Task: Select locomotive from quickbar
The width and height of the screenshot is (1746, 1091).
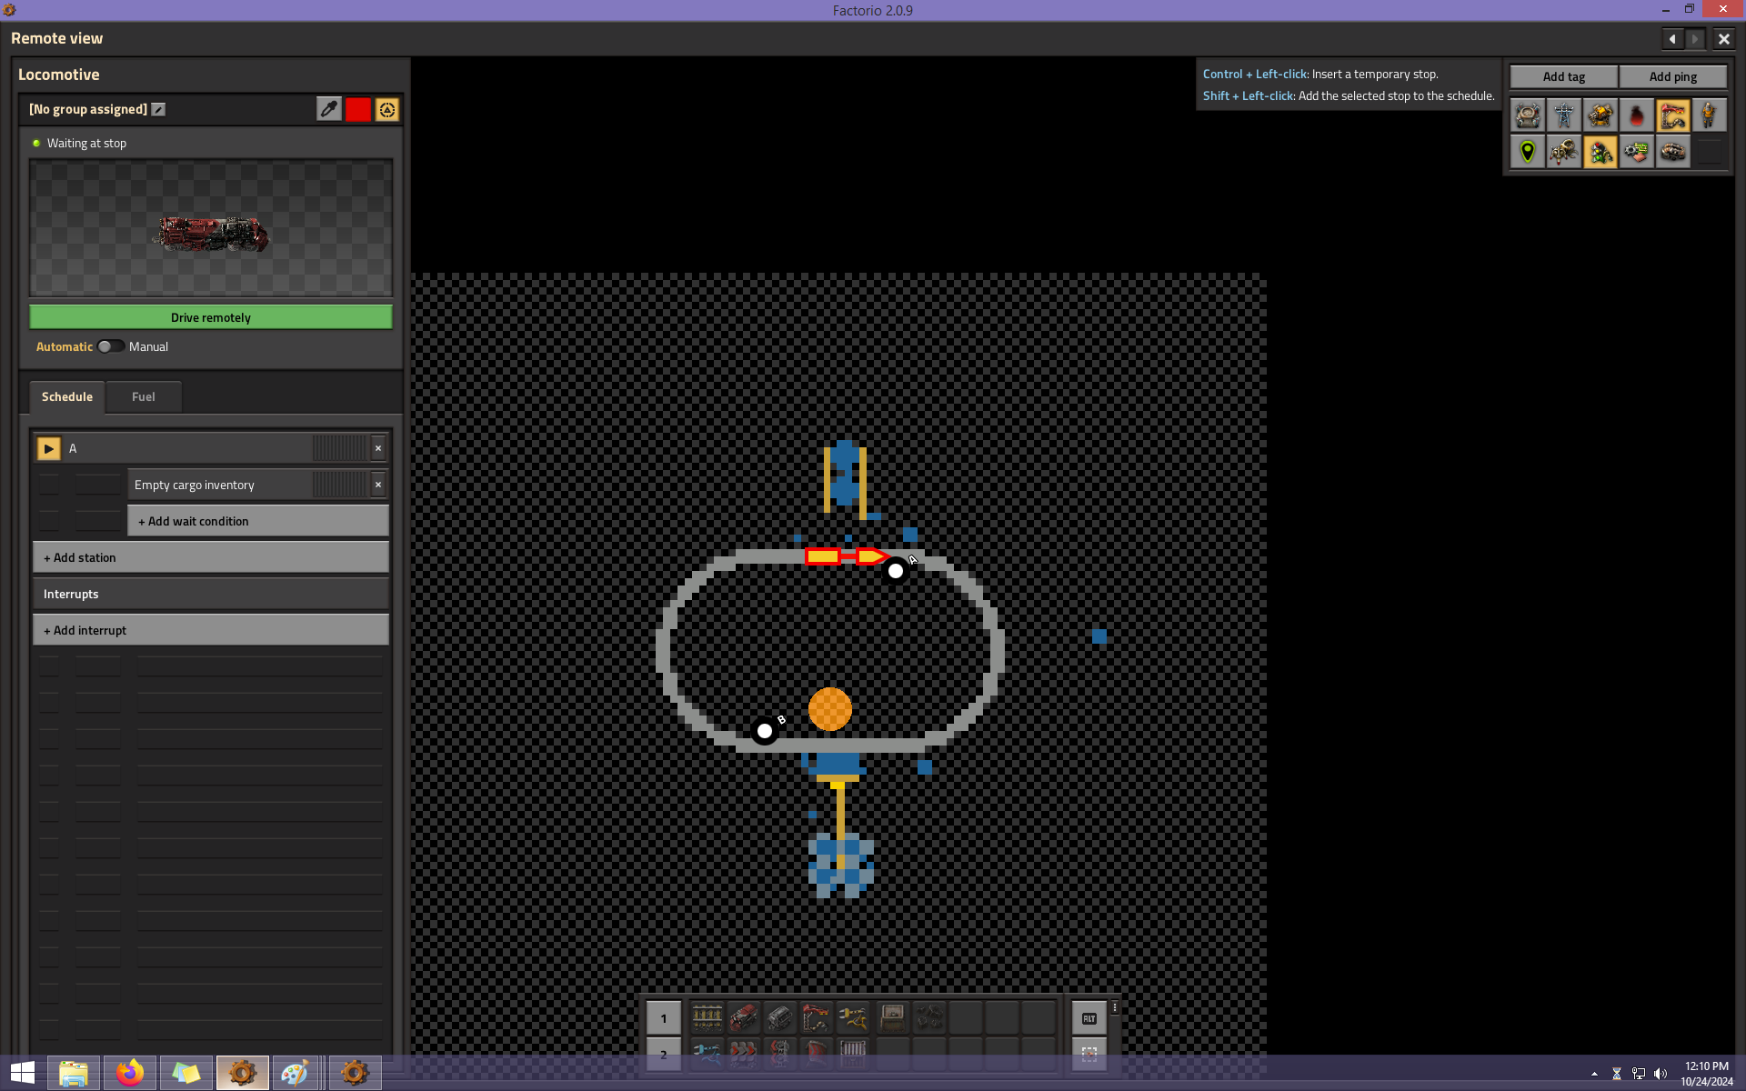Action: pyautogui.click(x=743, y=1017)
